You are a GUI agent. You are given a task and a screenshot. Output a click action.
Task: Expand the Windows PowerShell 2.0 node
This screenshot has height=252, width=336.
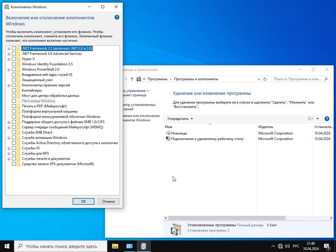pyautogui.click(x=9, y=70)
